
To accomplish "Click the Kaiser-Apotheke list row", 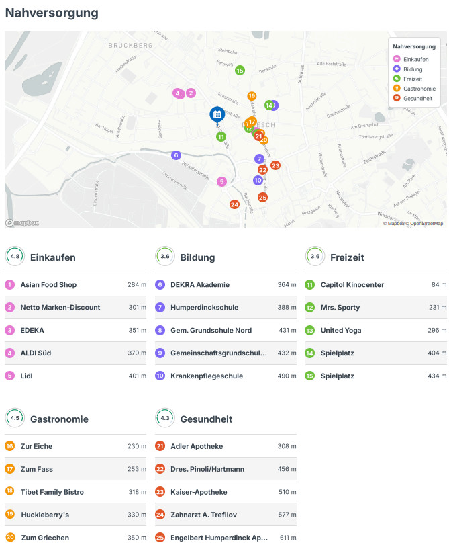I will point(226,492).
